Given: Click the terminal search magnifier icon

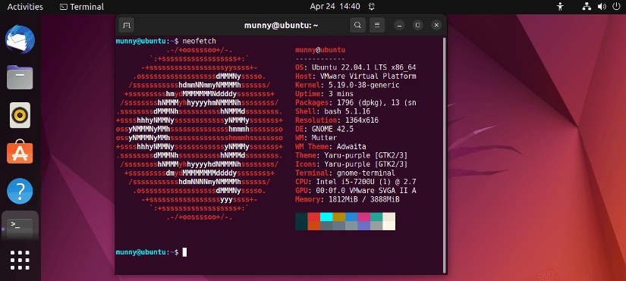Looking at the screenshot, I should click(x=357, y=26).
